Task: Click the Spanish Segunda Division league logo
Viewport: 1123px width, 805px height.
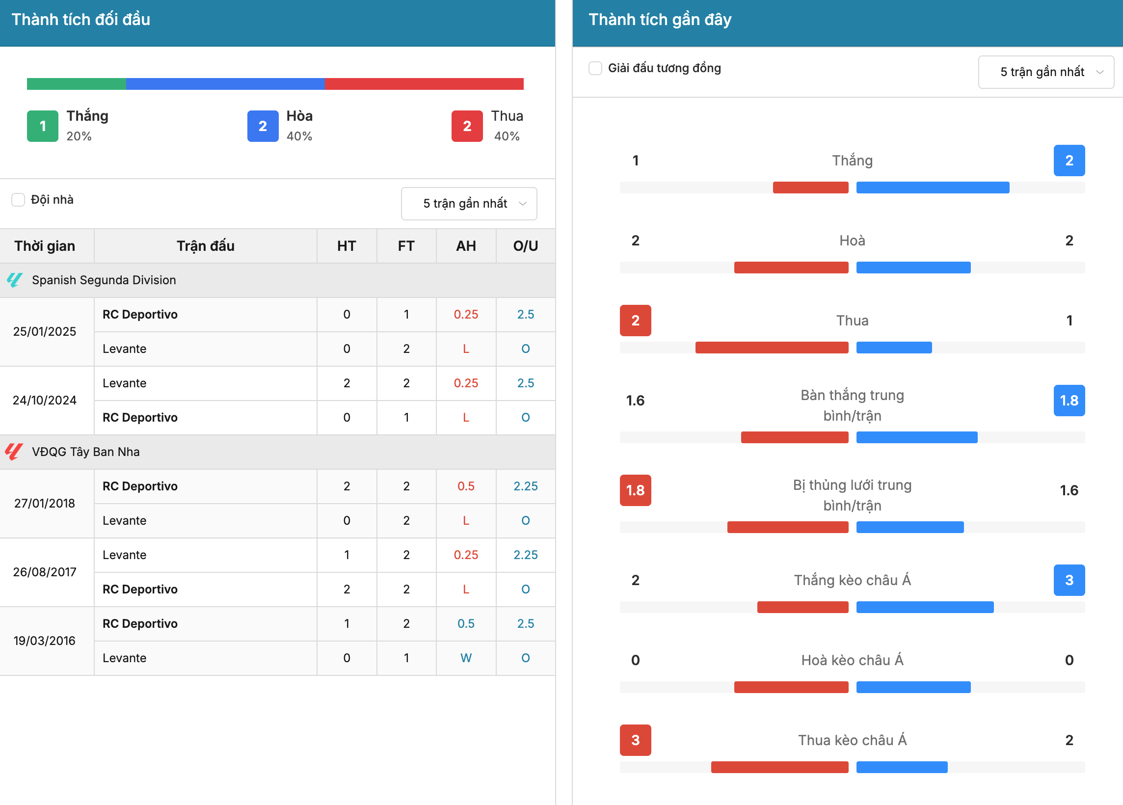Action: (x=14, y=280)
